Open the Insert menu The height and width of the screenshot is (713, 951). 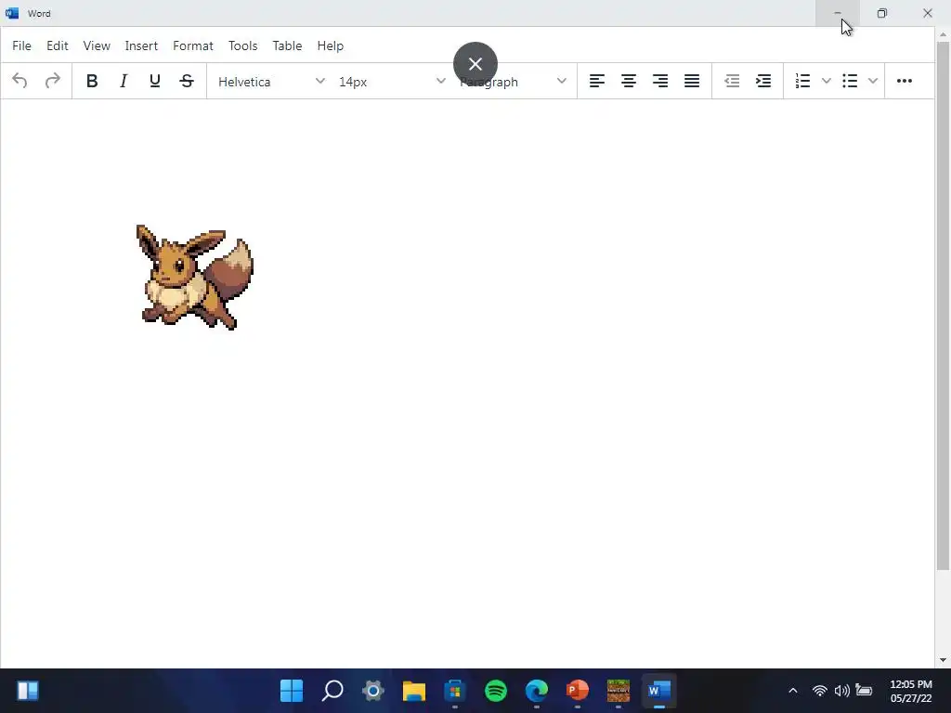[141, 45]
